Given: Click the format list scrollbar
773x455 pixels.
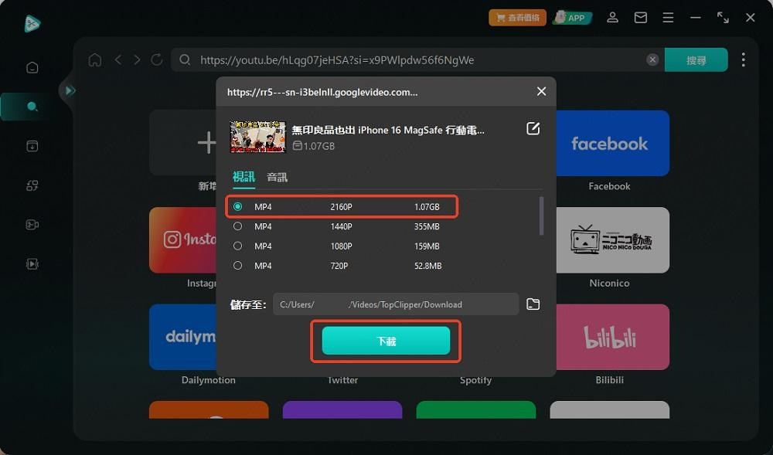Looking at the screenshot, I should 541,216.
